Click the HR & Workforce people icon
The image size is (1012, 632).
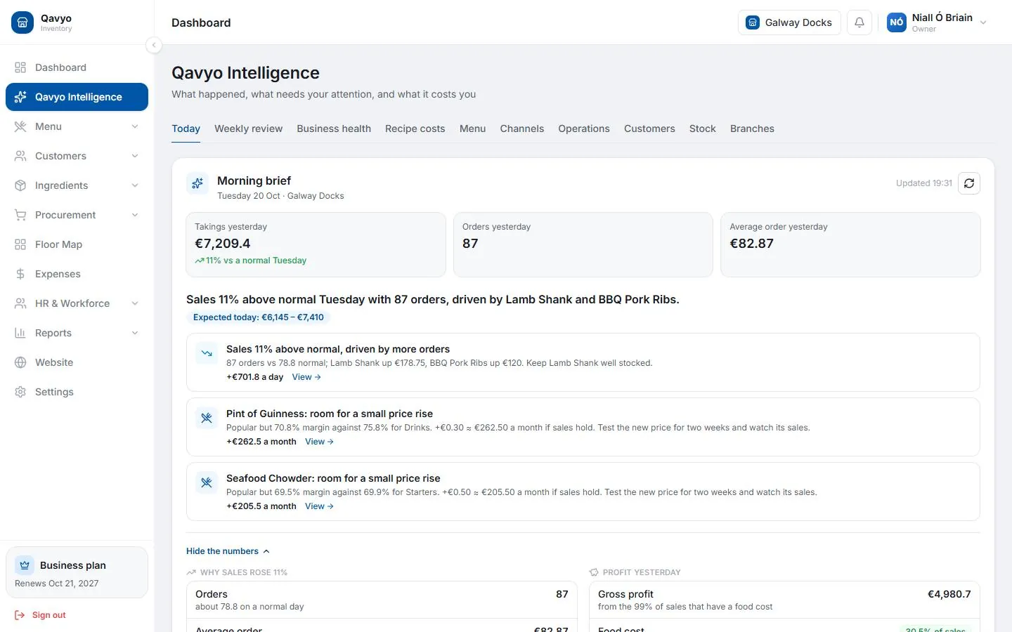pyautogui.click(x=20, y=303)
